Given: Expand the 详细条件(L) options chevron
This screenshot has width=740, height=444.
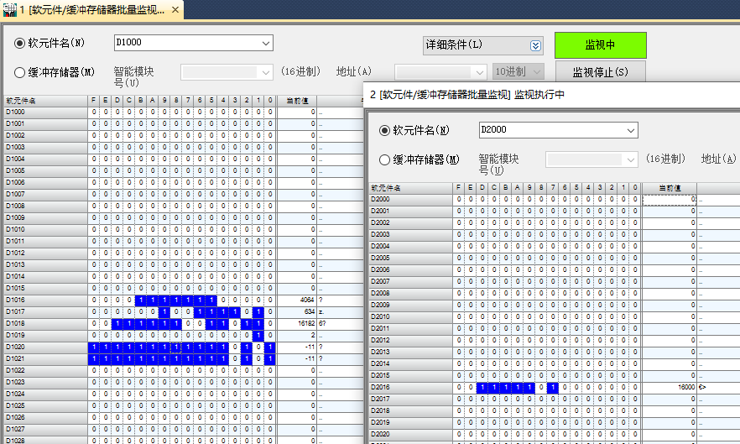Looking at the screenshot, I should click(x=535, y=46).
